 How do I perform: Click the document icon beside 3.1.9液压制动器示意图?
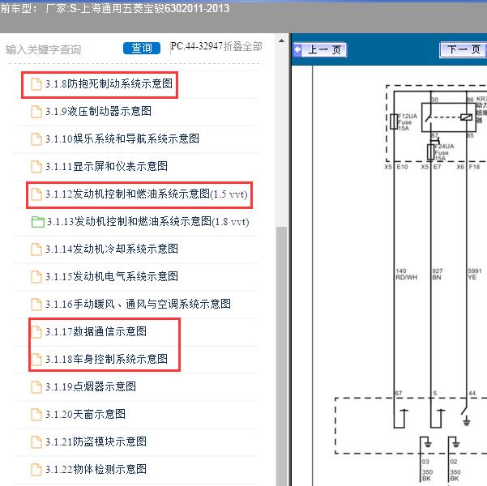click(36, 112)
